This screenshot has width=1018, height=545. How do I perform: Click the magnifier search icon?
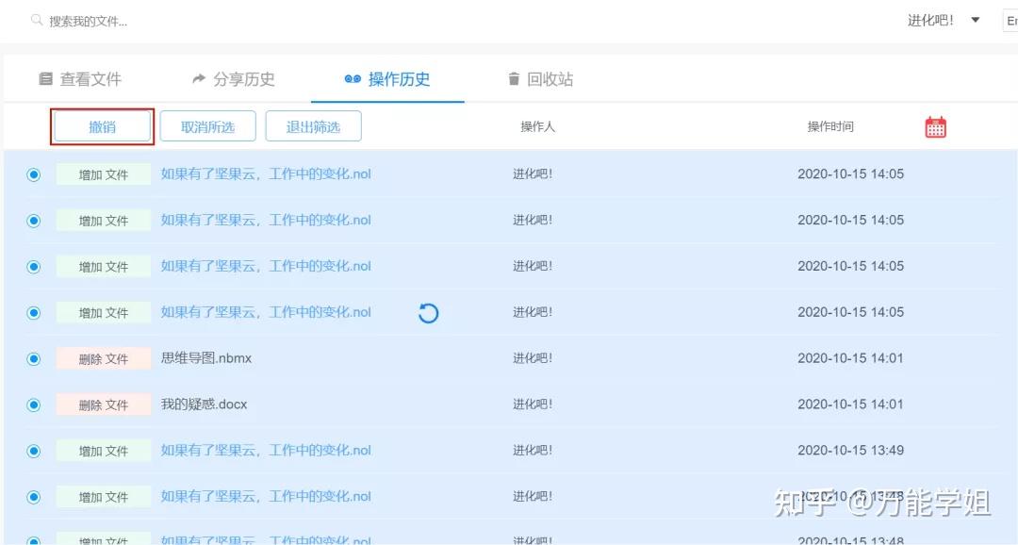(37, 20)
